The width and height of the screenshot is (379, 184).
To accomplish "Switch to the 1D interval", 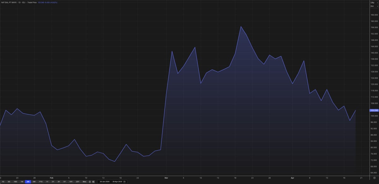I will [3, 181].
